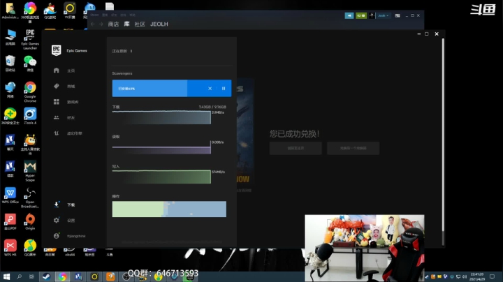Go forward with Steam's right arrow
Image resolution: width=503 pixels, height=282 pixels.
101,24
